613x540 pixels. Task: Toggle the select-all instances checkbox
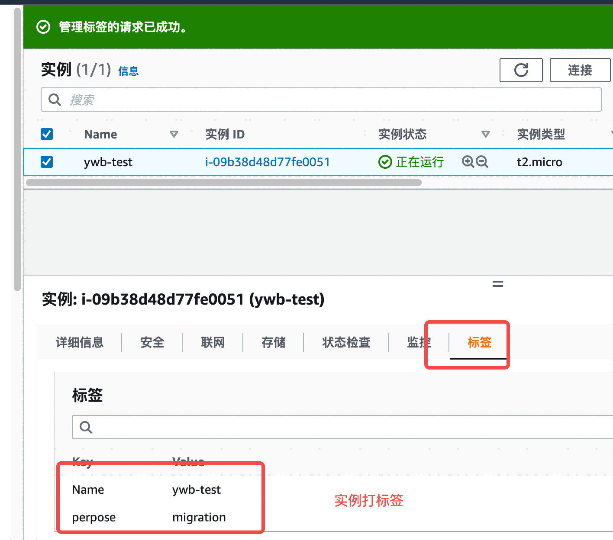(47, 134)
